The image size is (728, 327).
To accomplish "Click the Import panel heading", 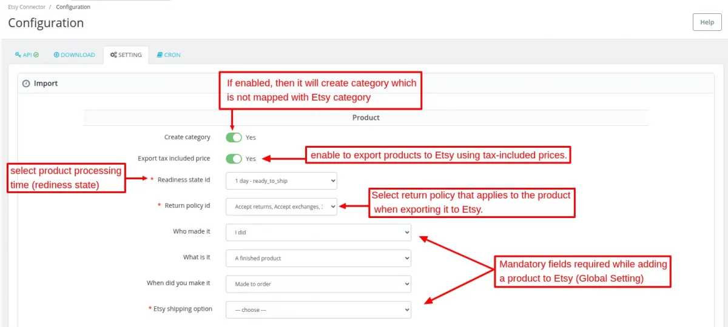I will 45,84.
